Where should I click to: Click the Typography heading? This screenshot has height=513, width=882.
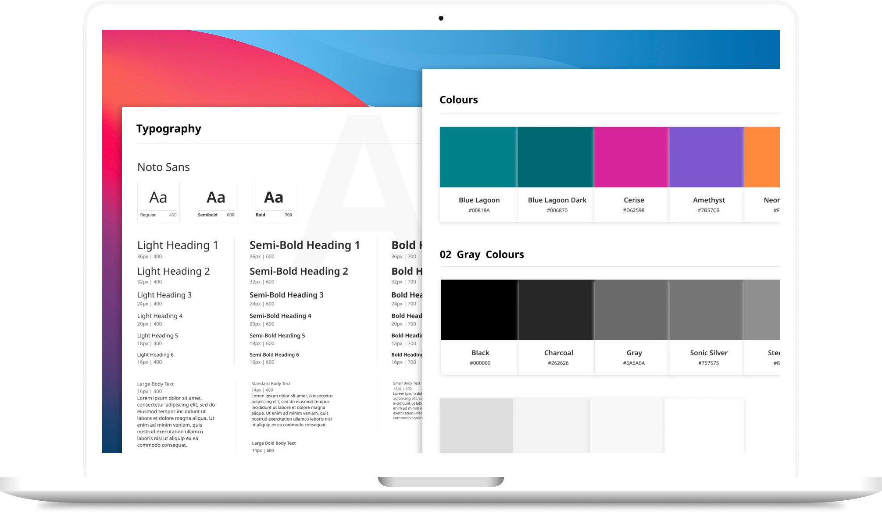tap(169, 129)
